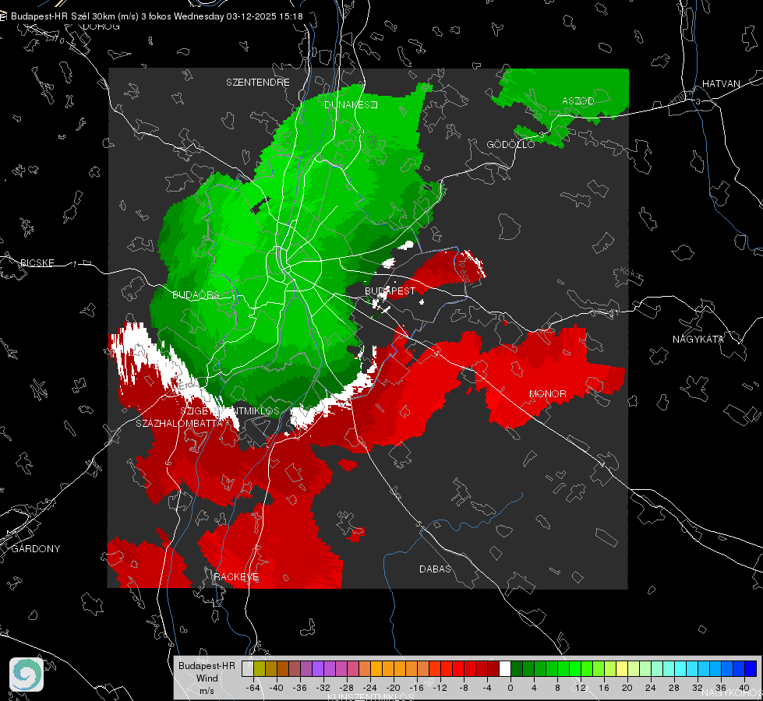Click the BUDAÖRS map label
This screenshot has height=701, width=763.
pos(196,294)
